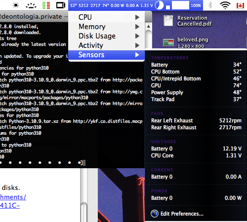
Task: Click the sensor readout text in menu bar
Action: point(112,5)
